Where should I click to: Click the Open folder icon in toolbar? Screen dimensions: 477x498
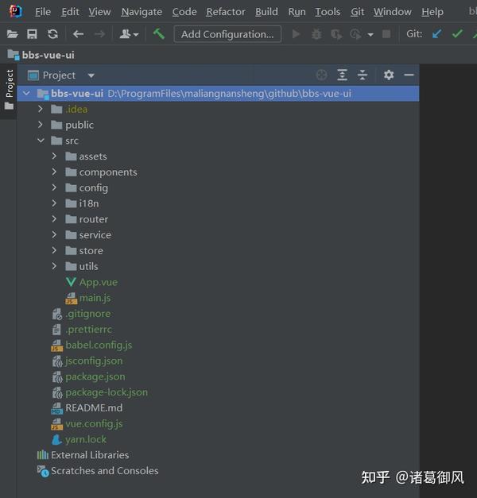(13, 33)
